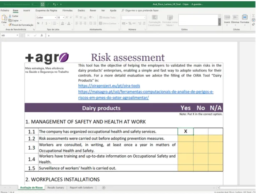Click the thousands separator 000 icon
The width and height of the screenshot is (256, 194).
point(134,23)
